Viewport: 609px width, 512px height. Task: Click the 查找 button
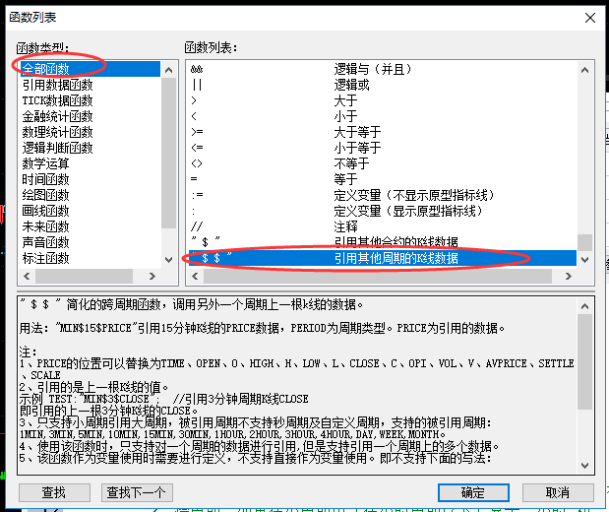[x=54, y=492]
